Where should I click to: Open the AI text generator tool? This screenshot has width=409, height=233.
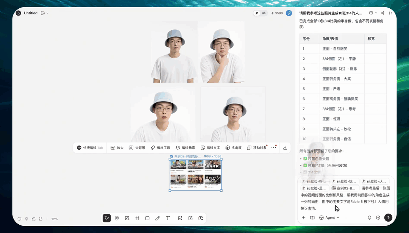(201, 218)
